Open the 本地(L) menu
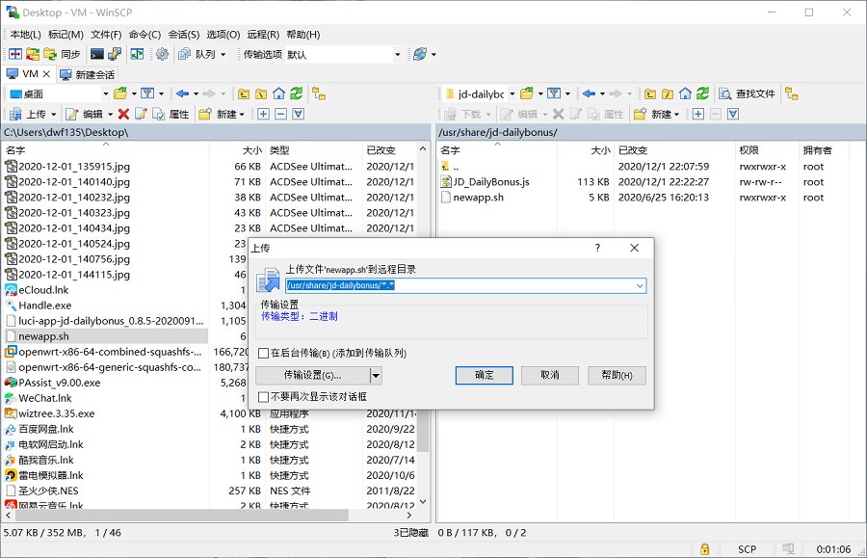 (25, 35)
